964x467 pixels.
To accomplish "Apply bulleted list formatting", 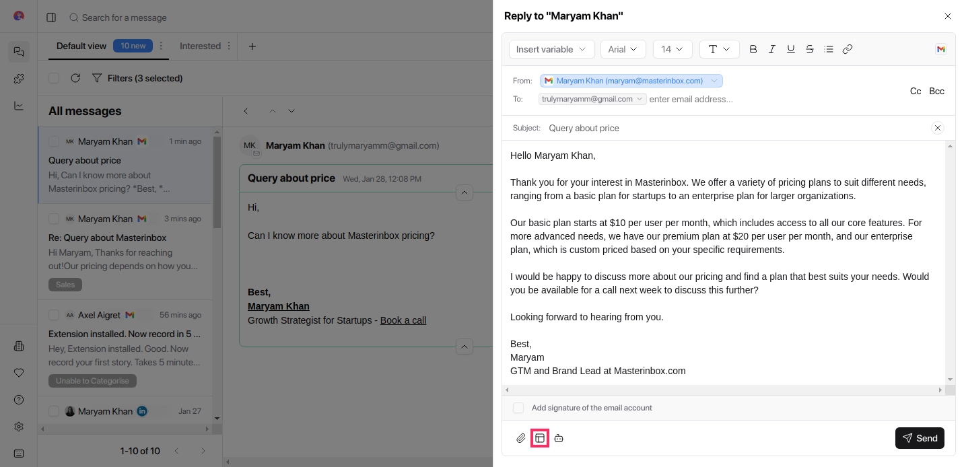I will (x=829, y=48).
